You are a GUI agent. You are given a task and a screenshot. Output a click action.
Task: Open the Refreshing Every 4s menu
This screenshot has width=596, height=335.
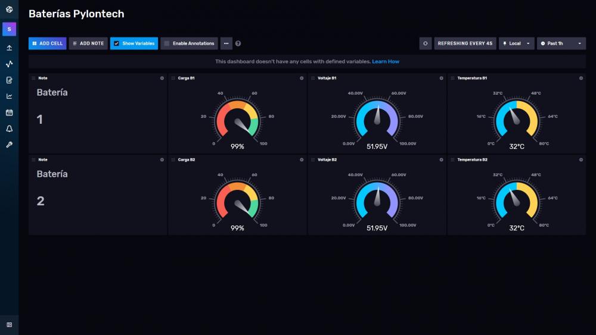pos(465,43)
